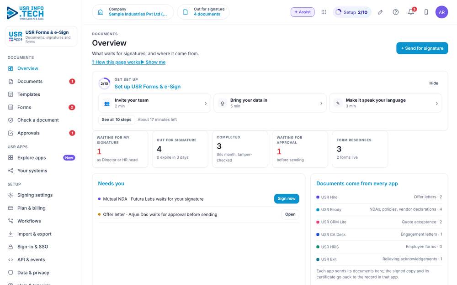Click the USR CRM Lite row
Image resolution: width=457 pixels, height=285 pixels.
point(379,222)
